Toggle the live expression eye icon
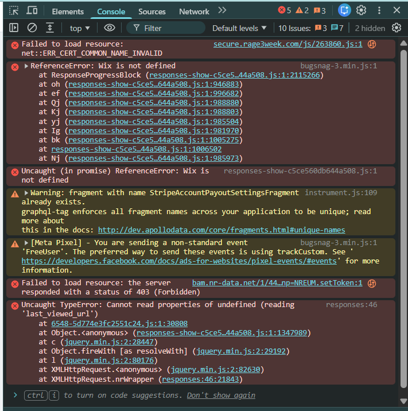Image resolution: width=408 pixels, height=411 pixels. pyautogui.click(x=110, y=28)
